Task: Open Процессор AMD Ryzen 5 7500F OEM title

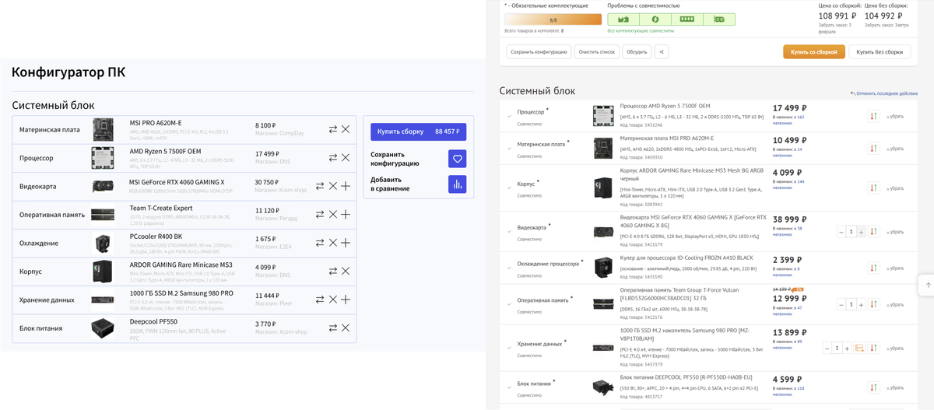Action: pyautogui.click(x=665, y=106)
